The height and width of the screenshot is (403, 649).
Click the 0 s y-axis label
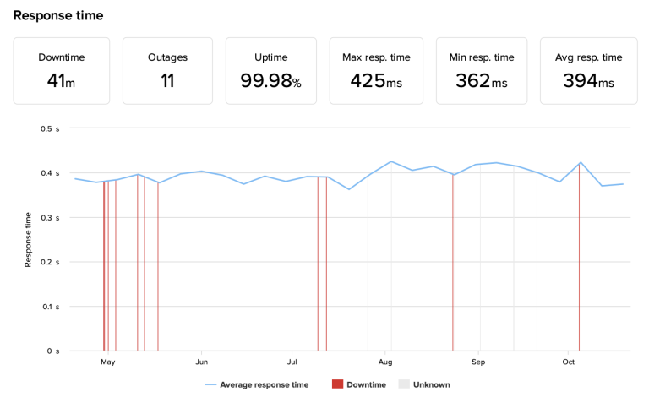(x=52, y=351)
